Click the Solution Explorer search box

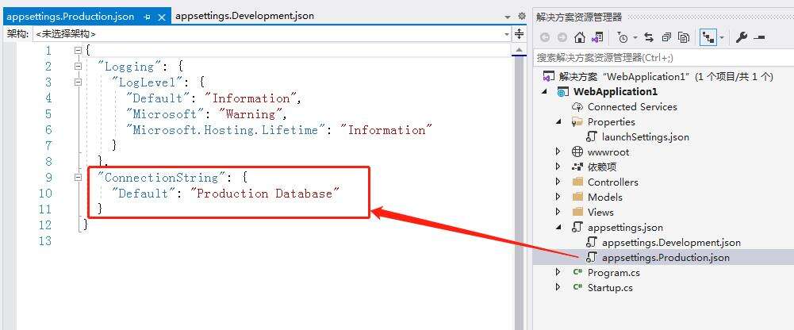658,57
